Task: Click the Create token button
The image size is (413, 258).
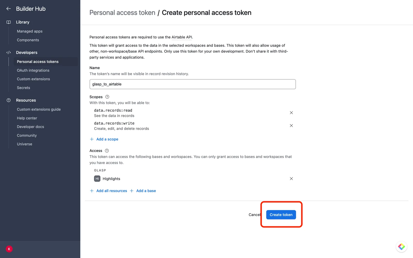Action: (281, 215)
